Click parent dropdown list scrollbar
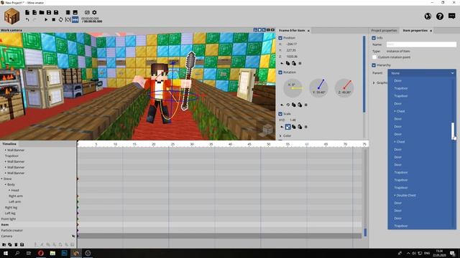Viewport: 460px width, 258px height. (453, 131)
